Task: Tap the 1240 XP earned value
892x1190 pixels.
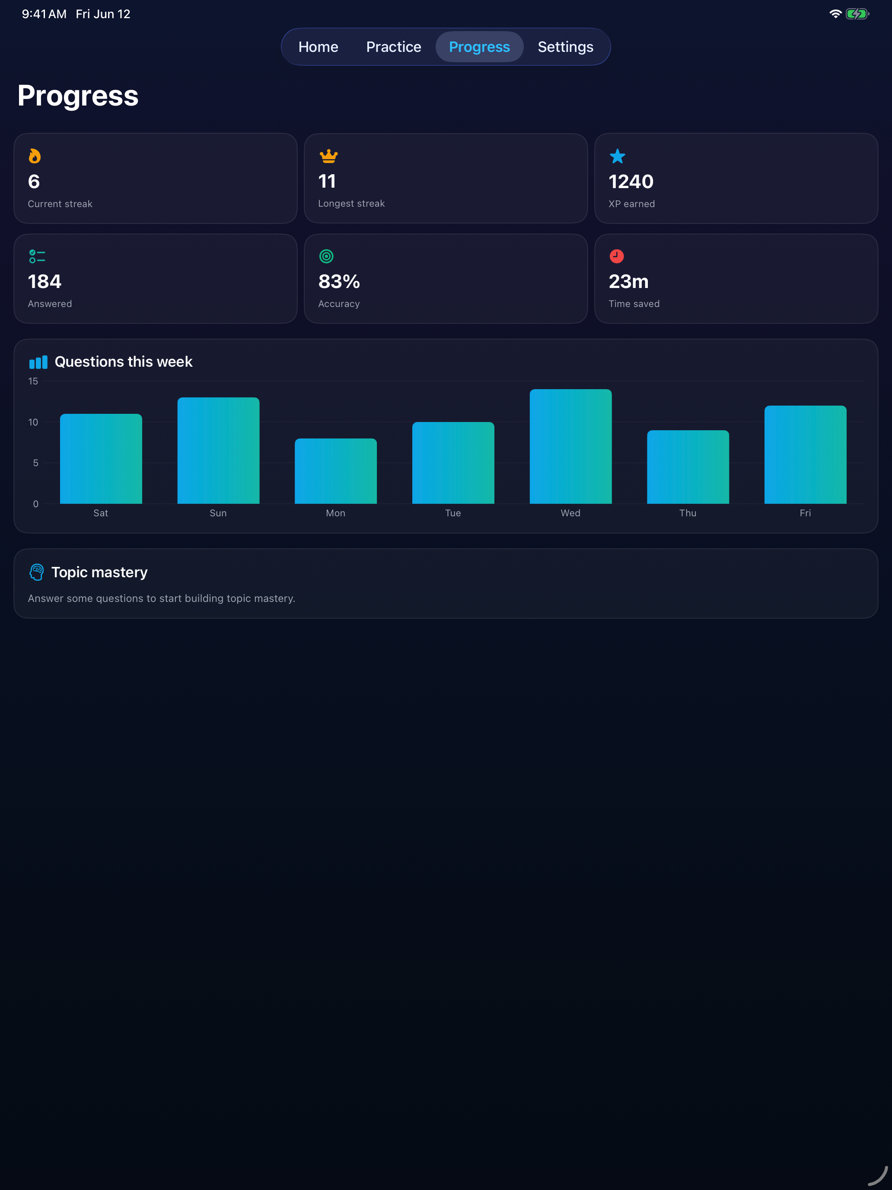Action: click(x=631, y=181)
